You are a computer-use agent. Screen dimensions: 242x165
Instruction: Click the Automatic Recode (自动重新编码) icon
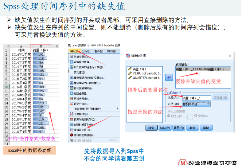point(72,88)
